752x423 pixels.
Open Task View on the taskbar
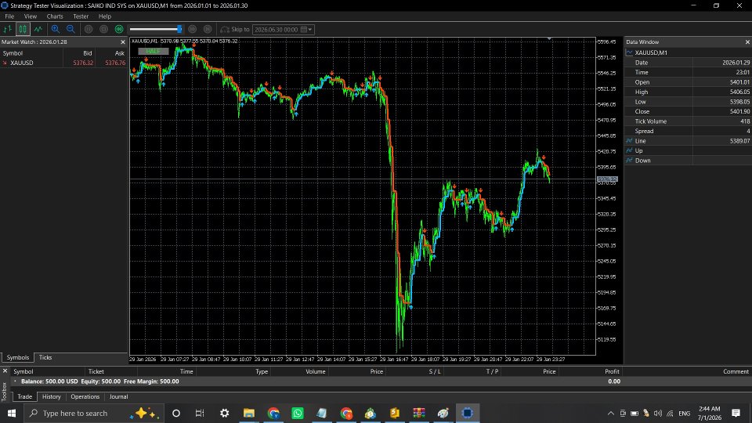pos(200,413)
